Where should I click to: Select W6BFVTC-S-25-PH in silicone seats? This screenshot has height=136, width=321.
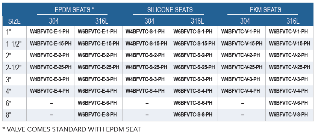tap(194, 67)
